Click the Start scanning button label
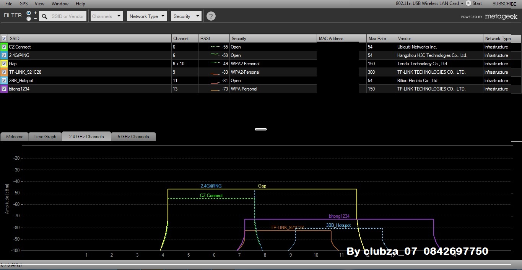 477,3
